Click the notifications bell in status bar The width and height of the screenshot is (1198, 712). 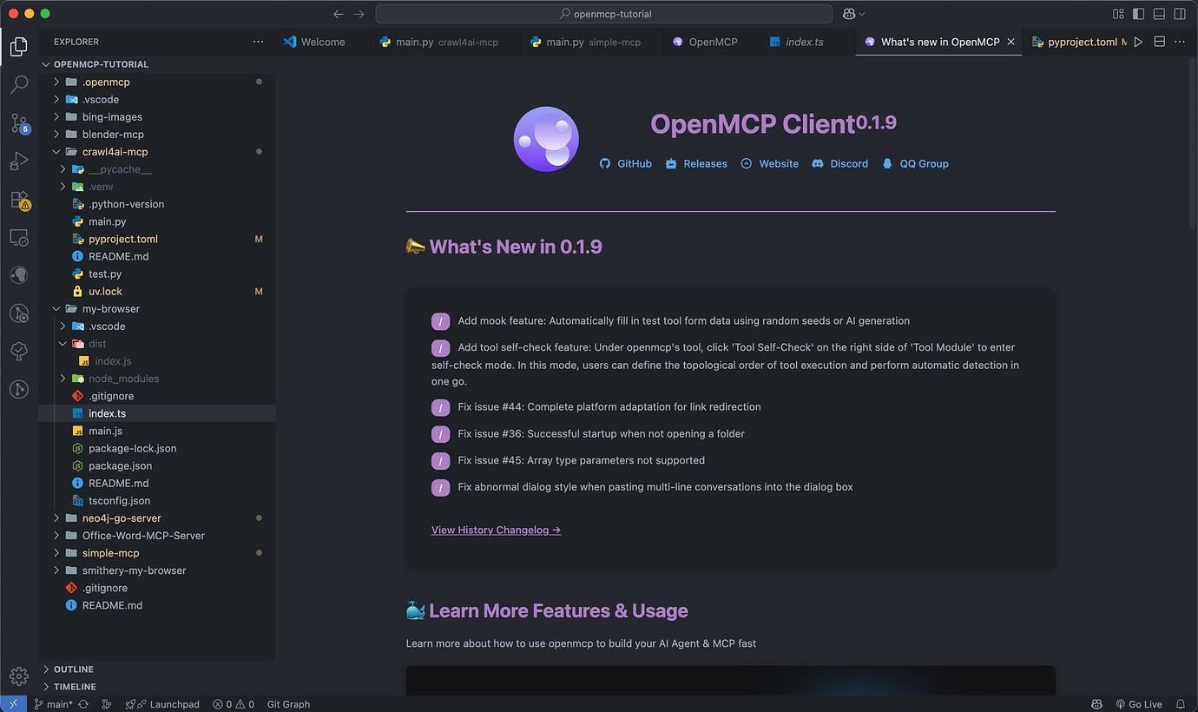coord(1182,704)
